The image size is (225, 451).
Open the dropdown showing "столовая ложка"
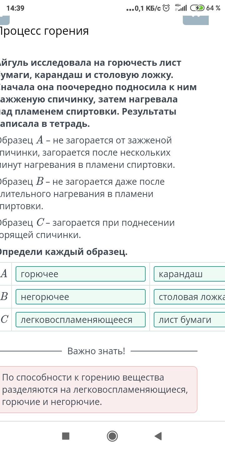[189, 297]
